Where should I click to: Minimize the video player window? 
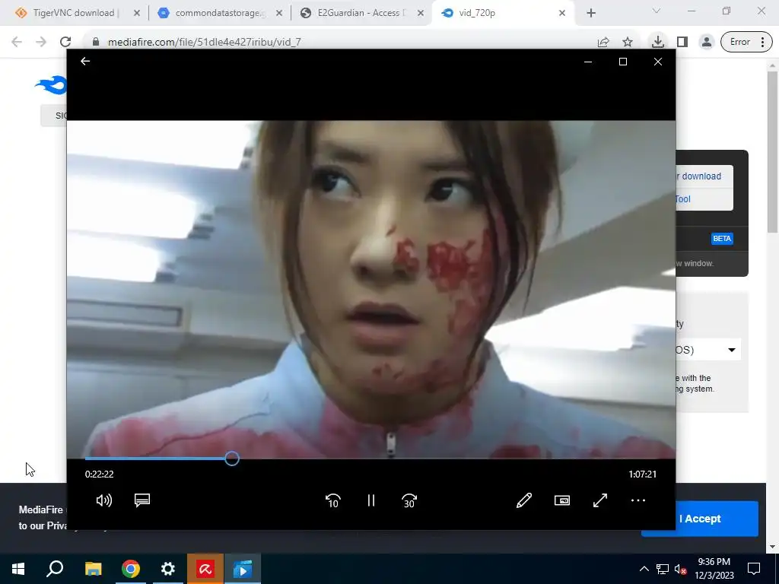588,62
